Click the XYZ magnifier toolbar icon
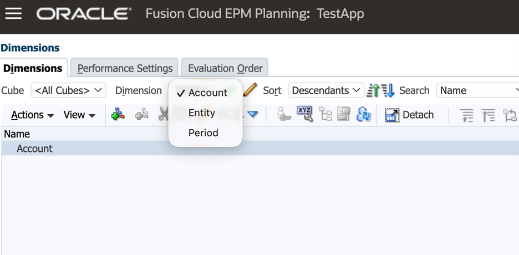519x255 pixels. [304, 114]
